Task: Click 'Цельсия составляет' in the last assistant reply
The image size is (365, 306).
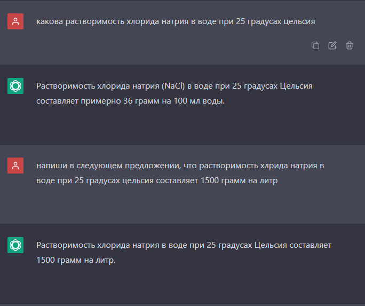Action: pos(293,245)
